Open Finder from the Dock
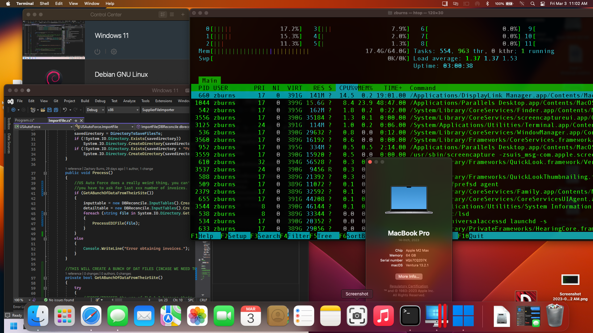The image size is (593, 333). 38,316
